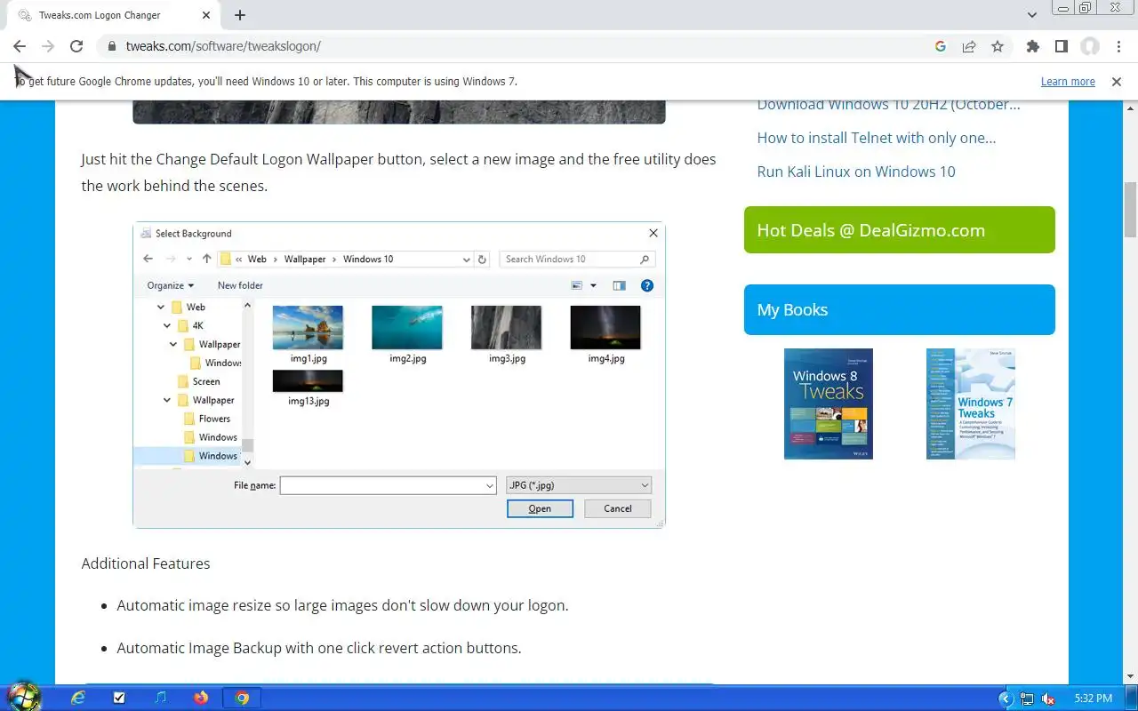The image size is (1138, 711).
Task: Open a new tab
Action: click(240, 15)
